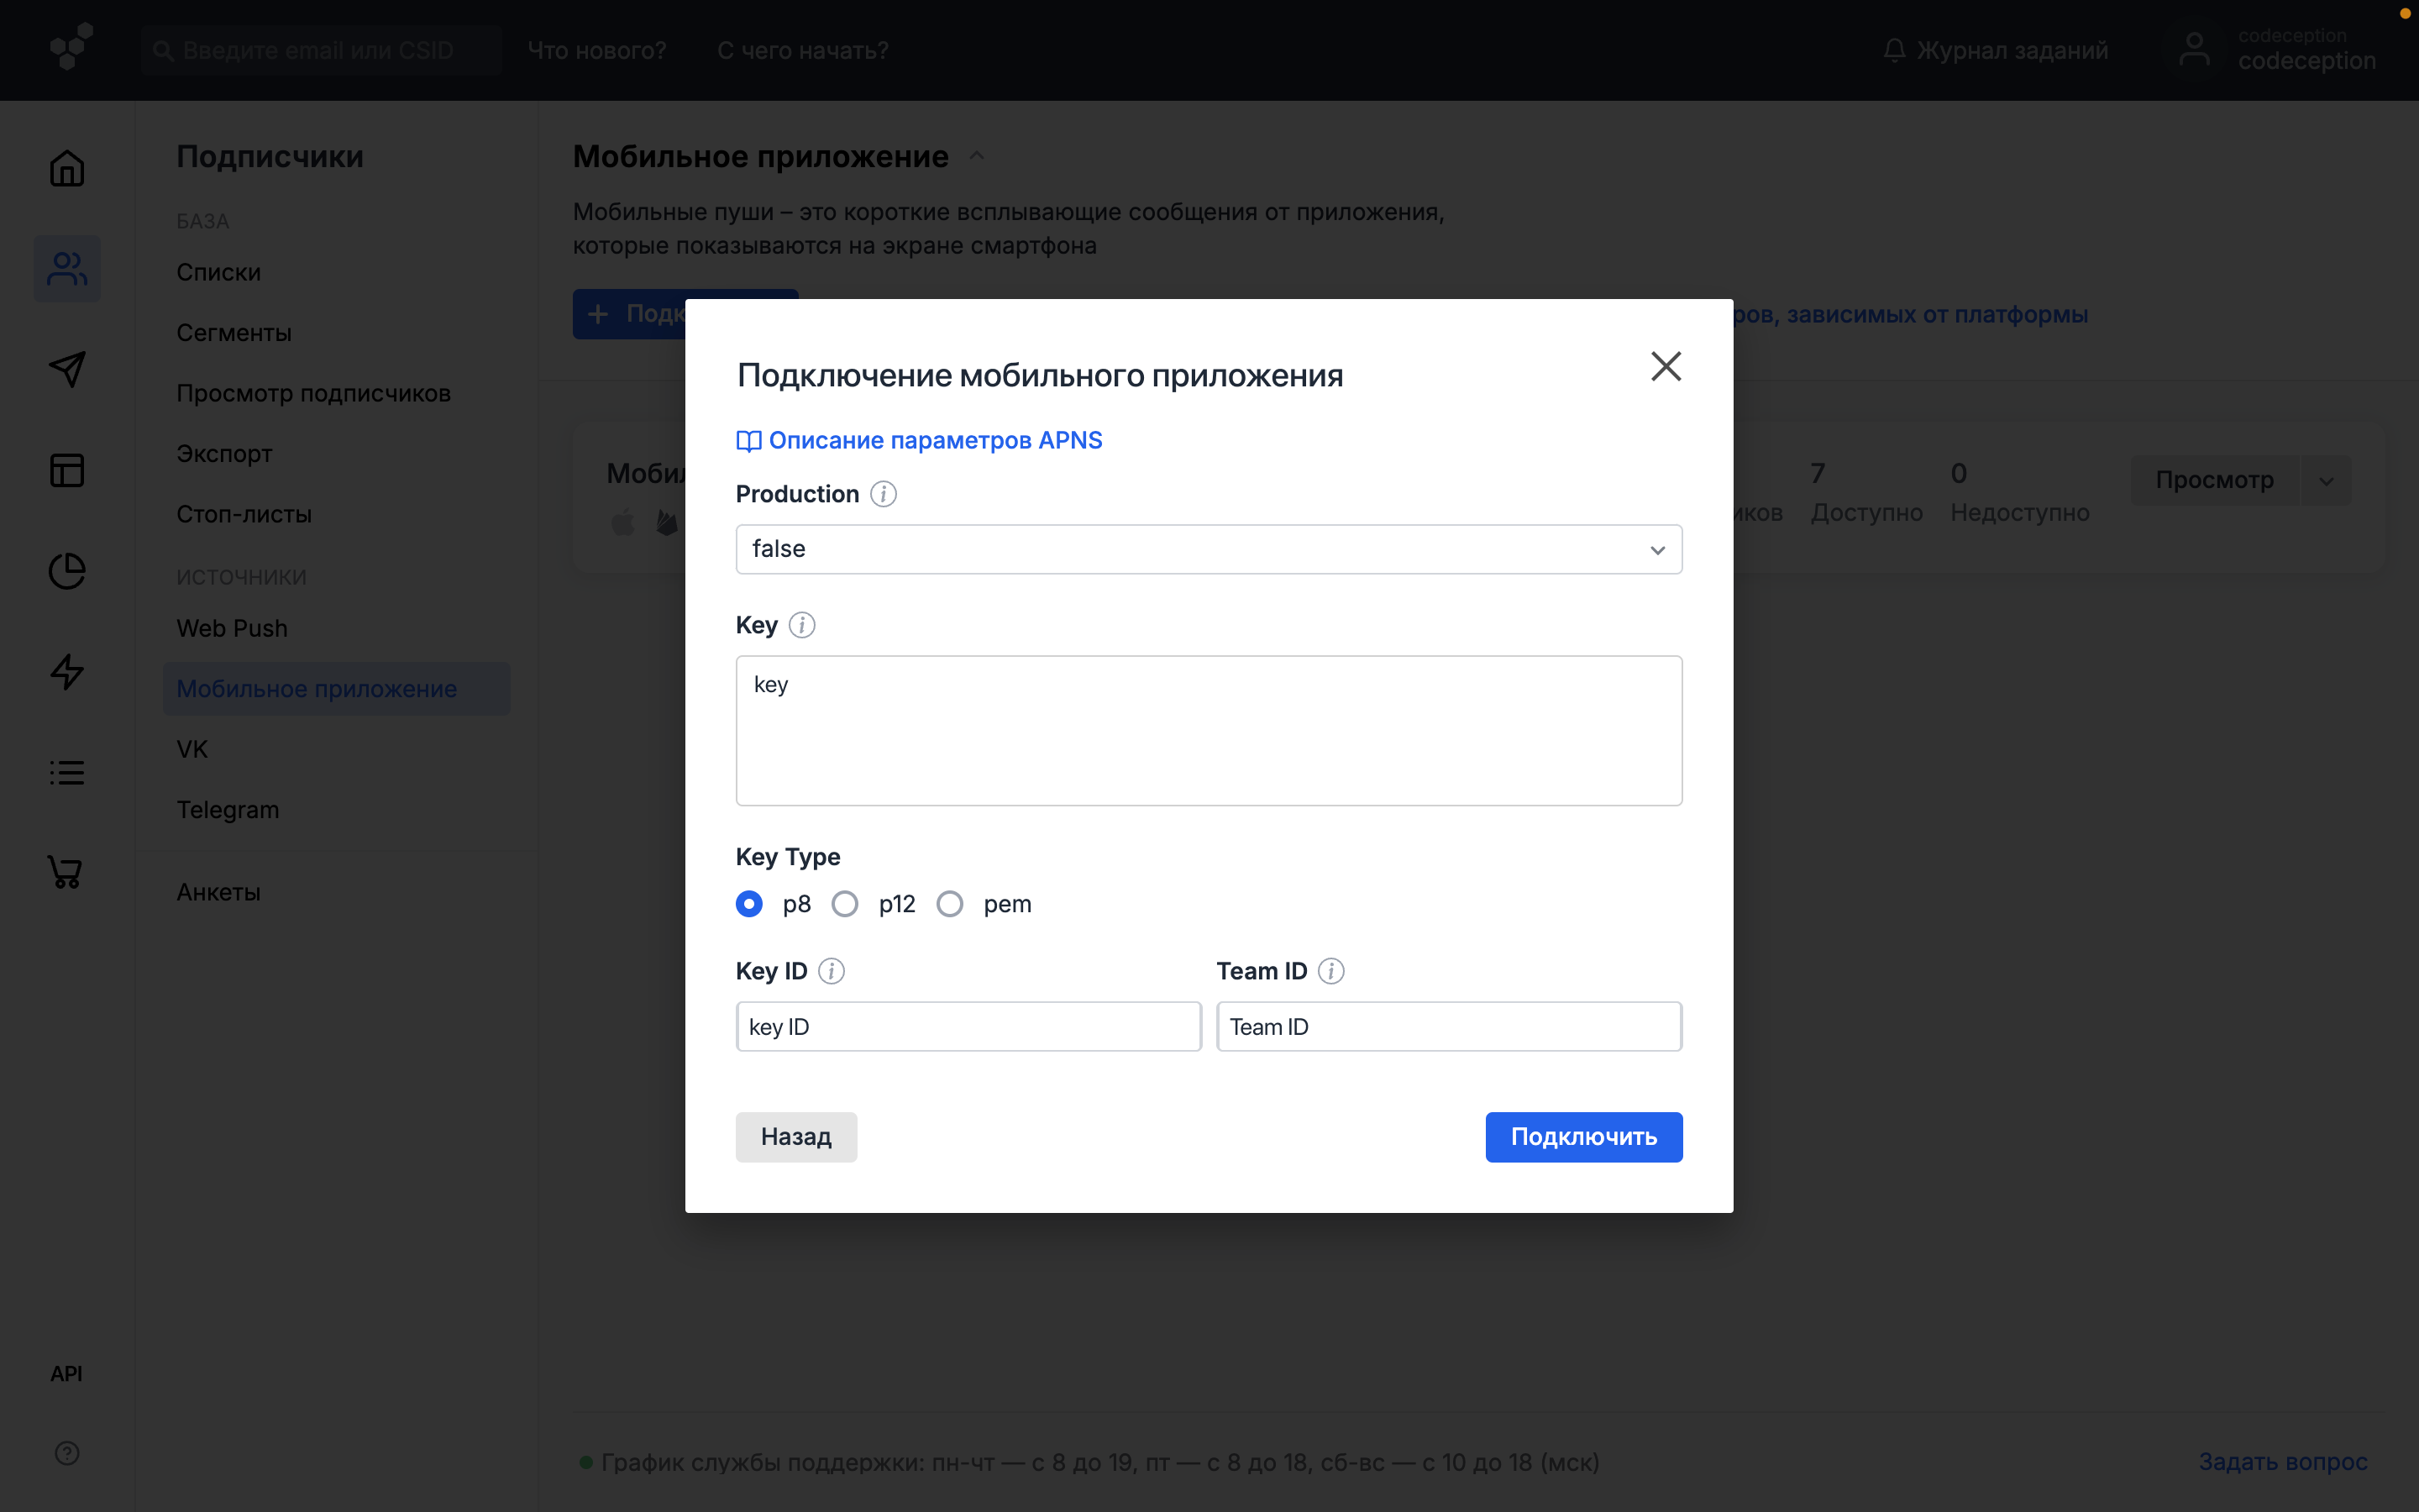Open the paper plane campaigns icon
This screenshot has width=2419, height=1512.
67,369
